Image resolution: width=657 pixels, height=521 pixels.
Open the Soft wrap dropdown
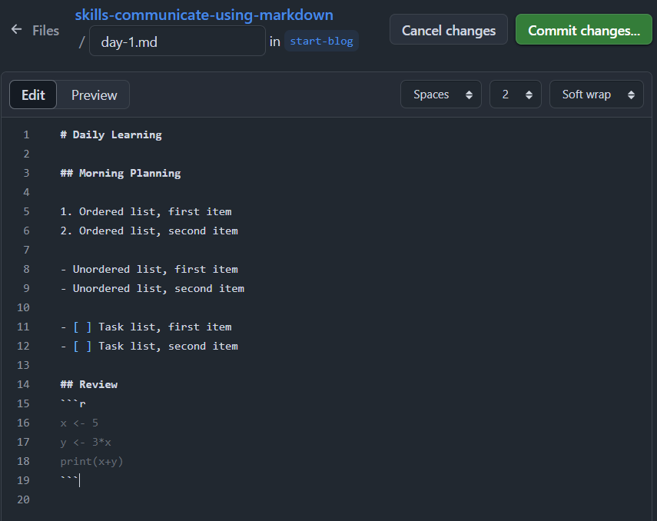[x=596, y=95]
